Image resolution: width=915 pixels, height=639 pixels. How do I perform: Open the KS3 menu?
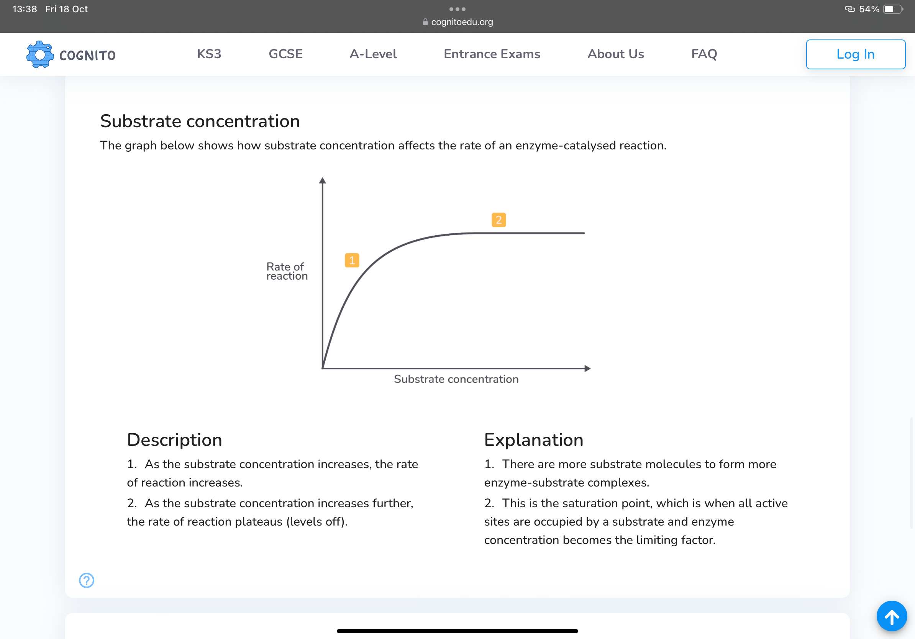click(x=209, y=54)
